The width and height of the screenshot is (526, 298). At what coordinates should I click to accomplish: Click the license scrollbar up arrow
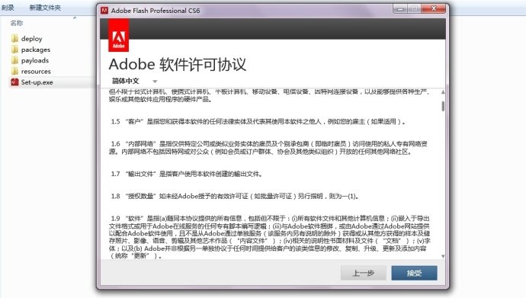click(443, 92)
